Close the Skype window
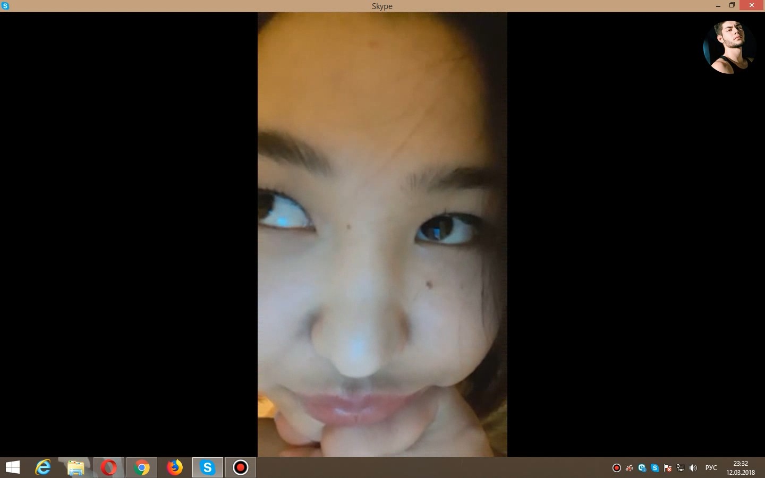This screenshot has height=478, width=765. (752, 5)
